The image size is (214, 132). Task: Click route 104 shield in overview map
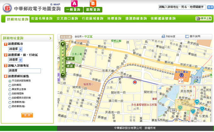tap(173, 110)
